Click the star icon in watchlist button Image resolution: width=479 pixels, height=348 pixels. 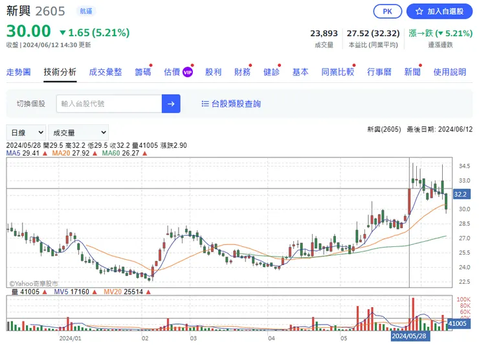tap(419, 12)
